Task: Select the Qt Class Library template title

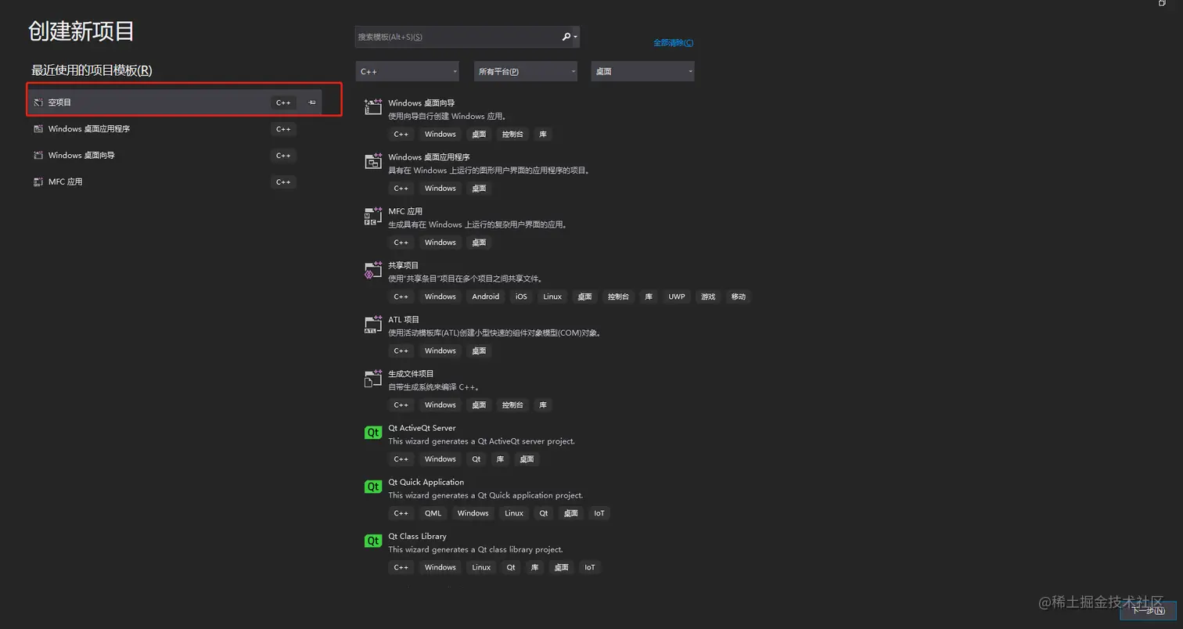Action: [x=417, y=537]
